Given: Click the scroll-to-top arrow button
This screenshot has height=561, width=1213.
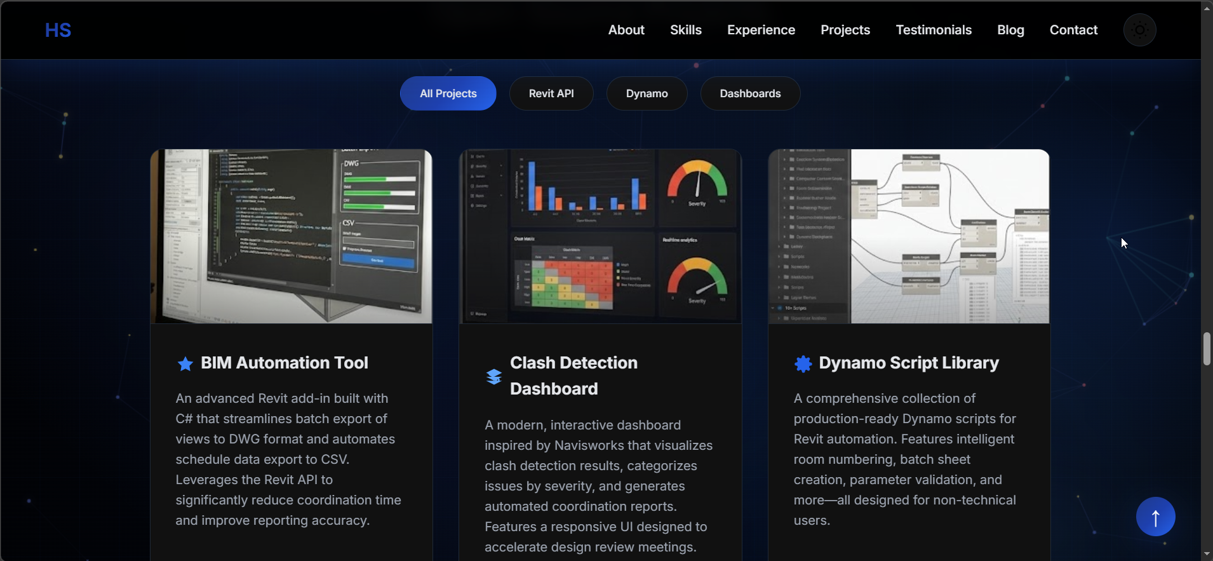Looking at the screenshot, I should point(1155,517).
